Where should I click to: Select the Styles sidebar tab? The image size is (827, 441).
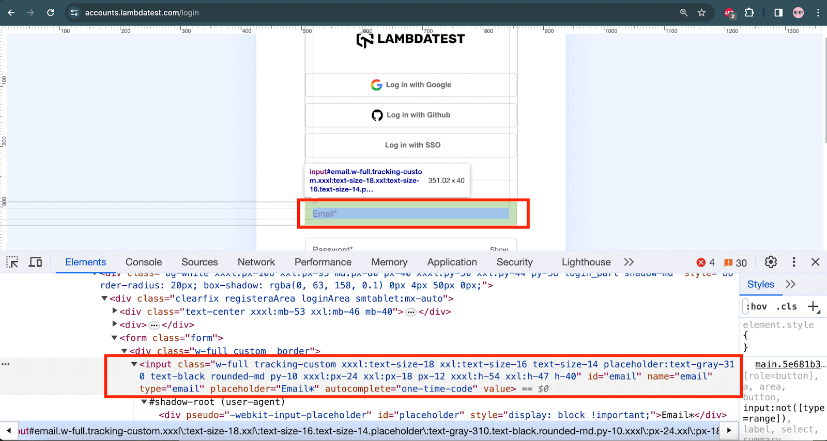pyautogui.click(x=761, y=284)
